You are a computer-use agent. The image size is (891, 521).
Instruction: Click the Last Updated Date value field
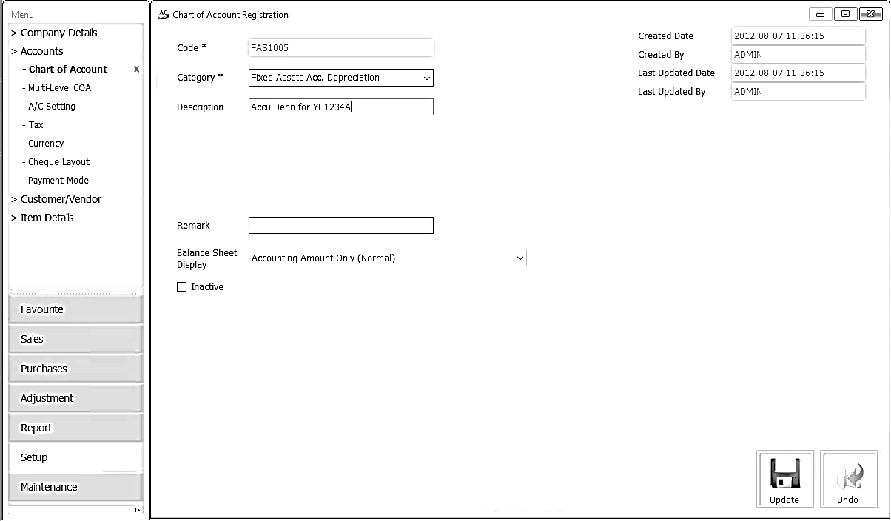coord(798,73)
